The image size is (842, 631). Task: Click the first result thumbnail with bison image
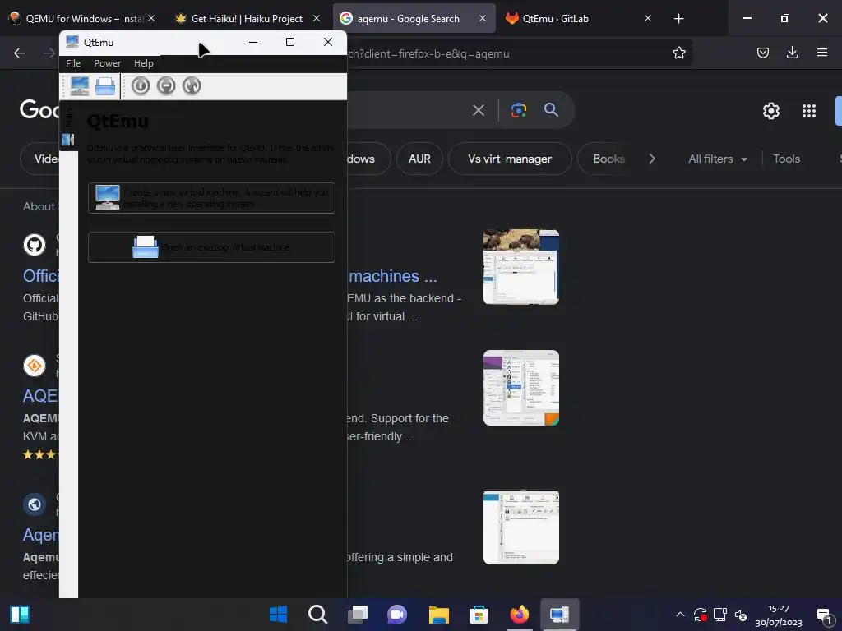pyautogui.click(x=520, y=267)
